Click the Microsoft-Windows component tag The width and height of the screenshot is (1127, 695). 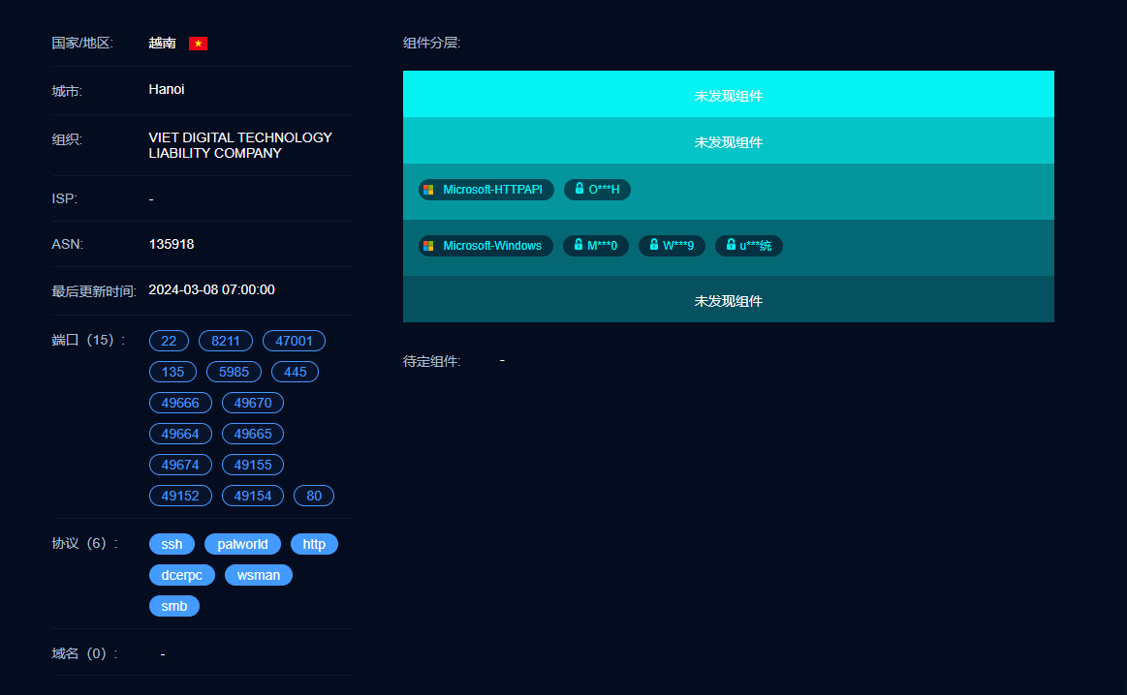(485, 246)
